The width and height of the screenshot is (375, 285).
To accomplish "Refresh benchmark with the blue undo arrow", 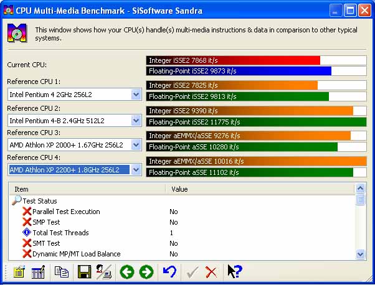I will point(169,272).
